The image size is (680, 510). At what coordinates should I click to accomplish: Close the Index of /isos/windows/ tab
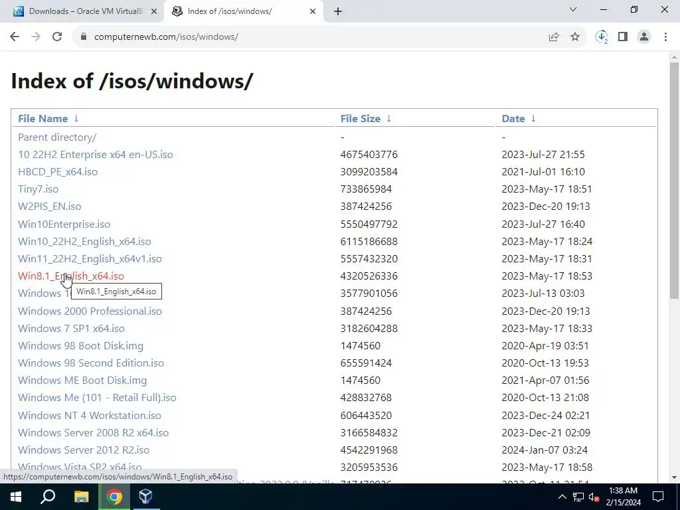click(313, 12)
